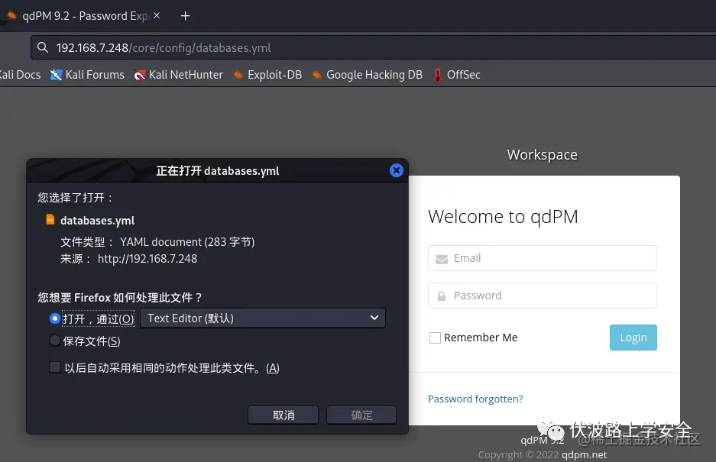The image size is (716, 462).
Task: Select the 'Save file' radio option
Action: pyautogui.click(x=55, y=341)
